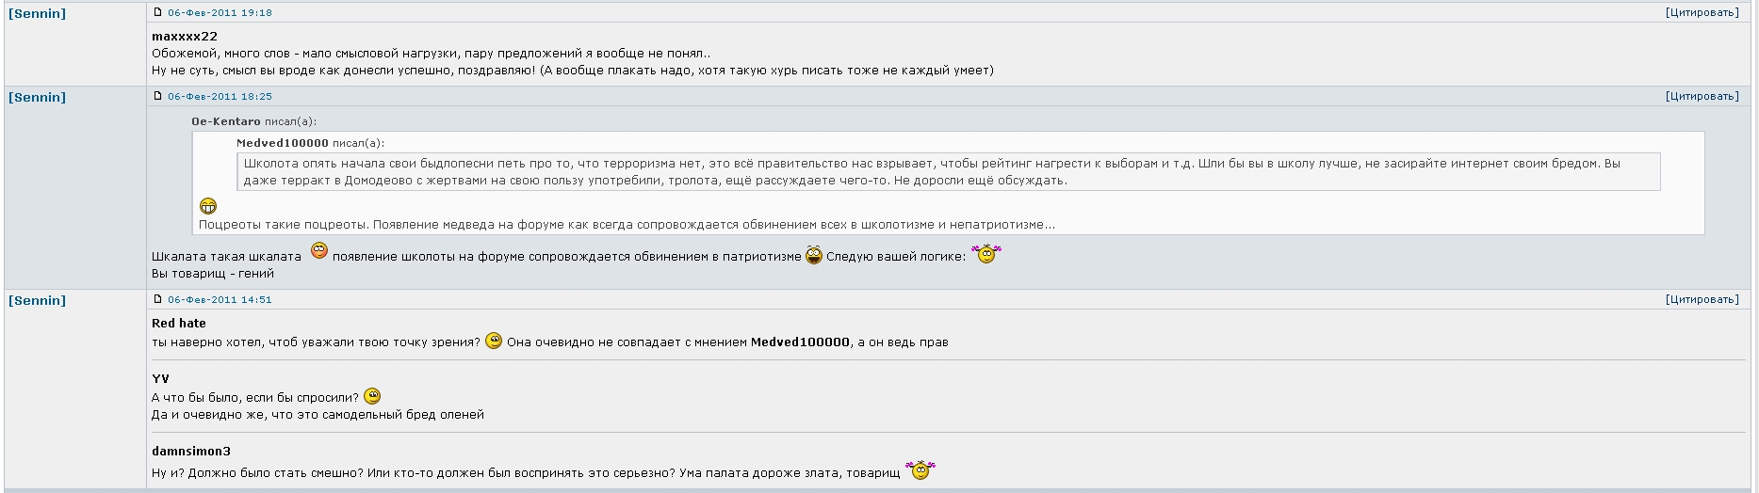Screen dimensions: 1759x493
Task: Click the post icon beside 06-Фев-2011 14:51
Action: click(157, 299)
